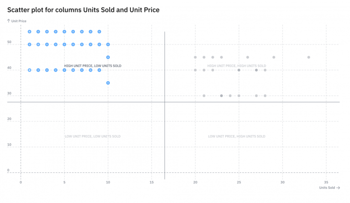This screenshot has height=203, width=350.
Task: Select blue point with 1 unit at price 55
Action: point(29,32)
